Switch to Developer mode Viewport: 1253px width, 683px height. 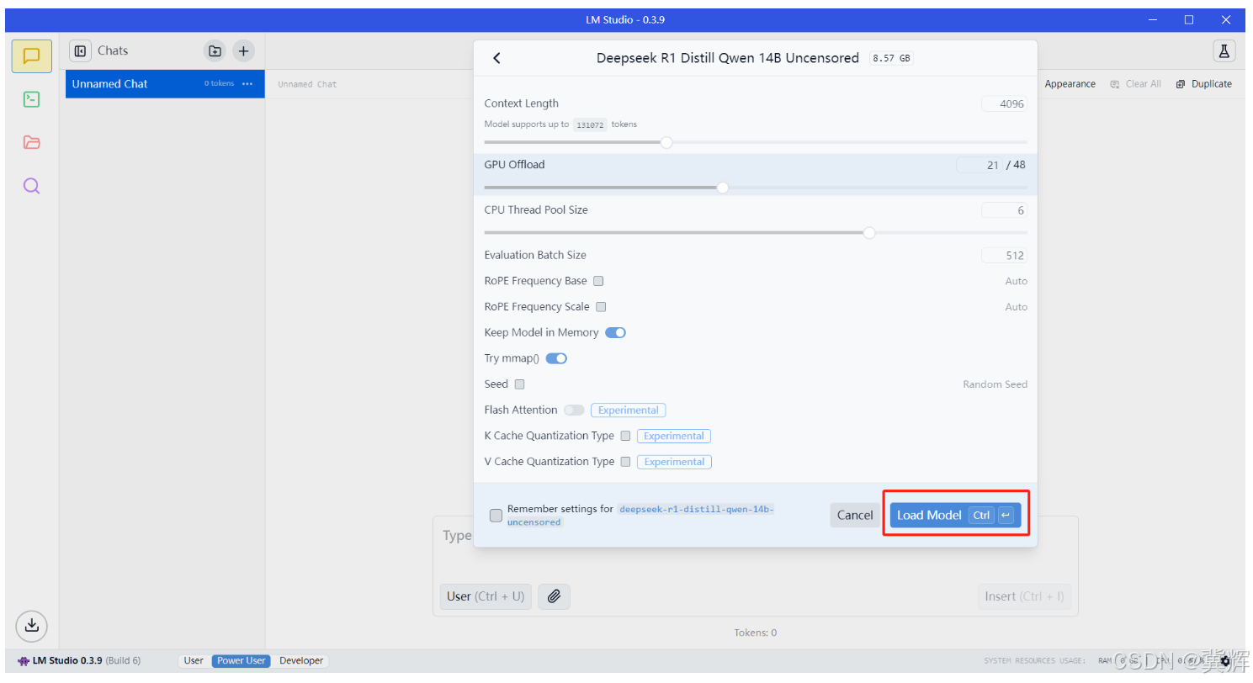tap(300, 661)
